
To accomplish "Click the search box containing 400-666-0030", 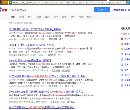I will [x=52, y=10].
